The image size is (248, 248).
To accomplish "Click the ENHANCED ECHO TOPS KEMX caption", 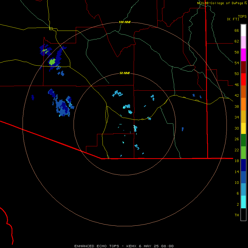I will coord(124,246).
